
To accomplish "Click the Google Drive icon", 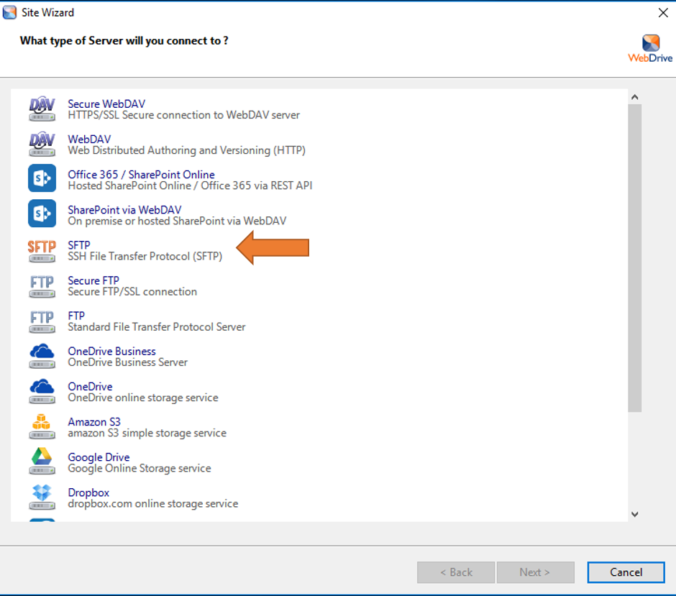I will (x=42, y=462).
